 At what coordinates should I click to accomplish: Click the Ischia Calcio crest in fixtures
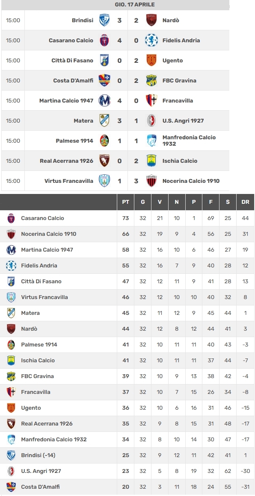151,161
